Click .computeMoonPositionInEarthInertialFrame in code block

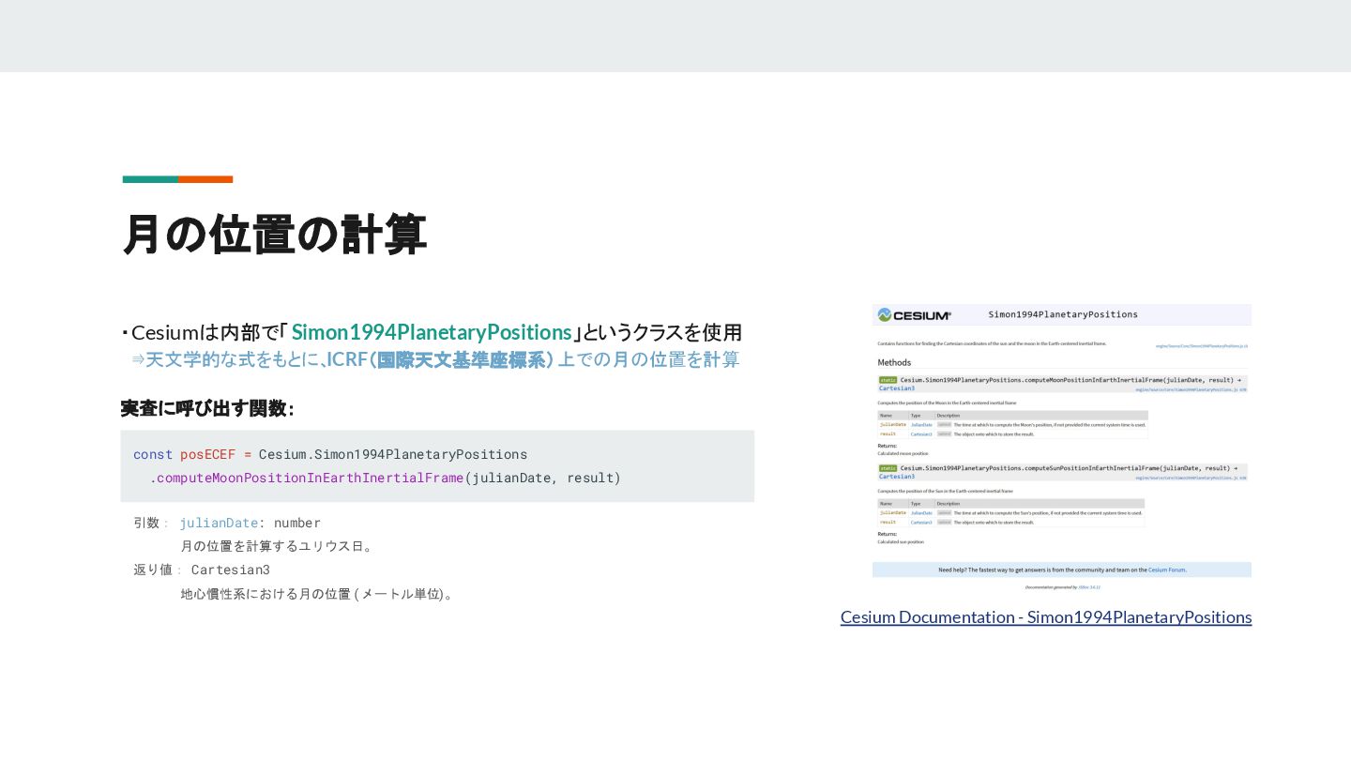pyautogui.click(x=307, y=478)
